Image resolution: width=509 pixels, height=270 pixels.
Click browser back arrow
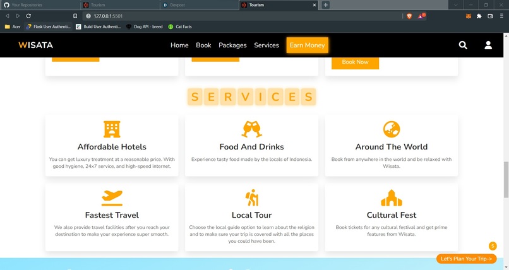coord(7,16)
